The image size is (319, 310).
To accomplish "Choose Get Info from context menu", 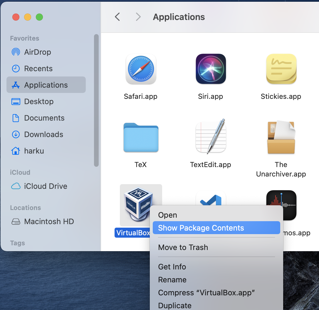I will (216, 266).
